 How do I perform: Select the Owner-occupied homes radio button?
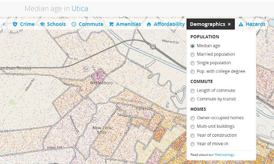point(193,118)
